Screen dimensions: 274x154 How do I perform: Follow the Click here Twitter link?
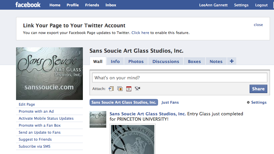[x=140, y=33]
